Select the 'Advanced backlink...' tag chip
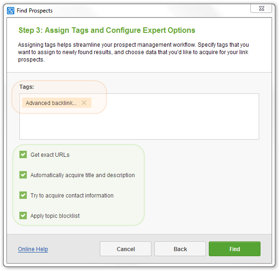Viewport: 279px width, 271px height. tap(51, 103)
